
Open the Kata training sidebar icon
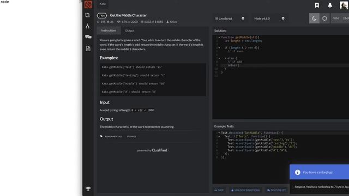tap(87, 15)
